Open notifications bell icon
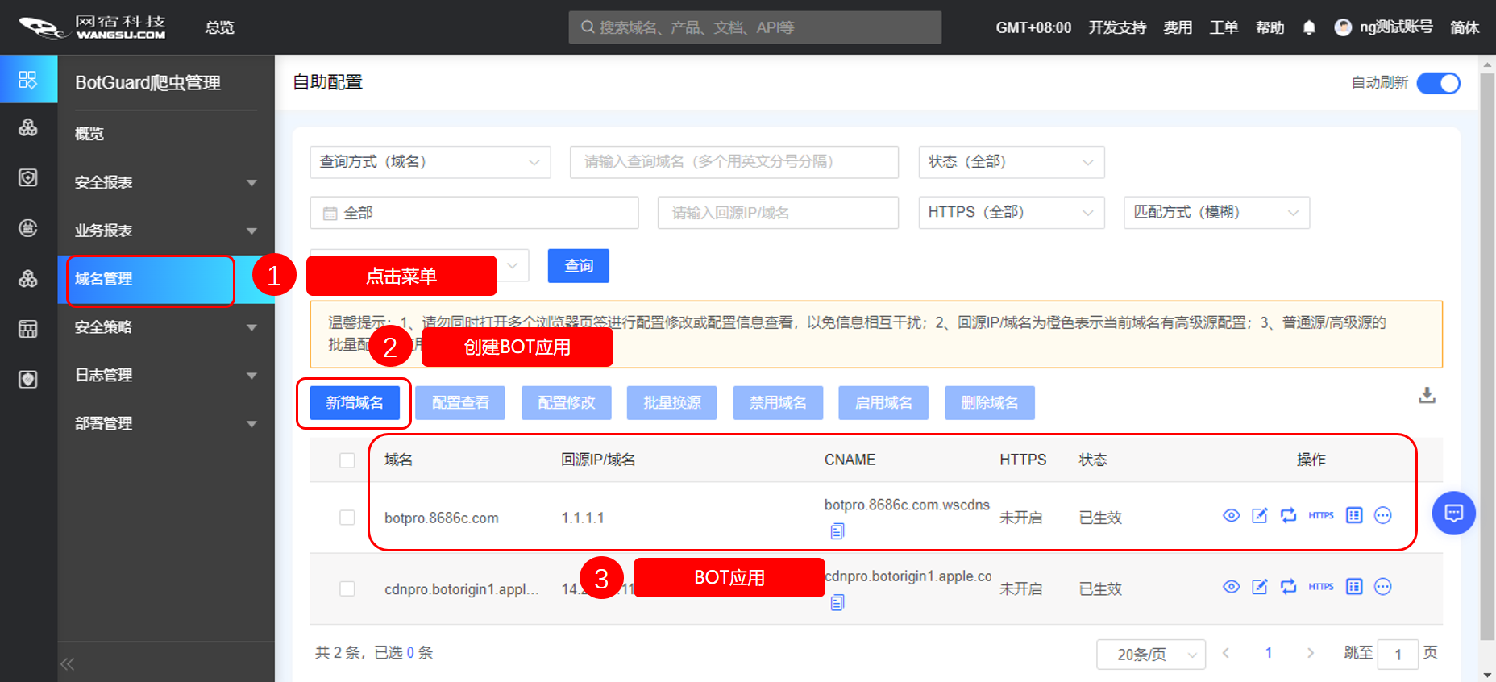 coord(1309,27)
